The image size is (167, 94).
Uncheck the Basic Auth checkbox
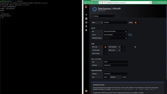pyautogui.click(x=105, y=47)
